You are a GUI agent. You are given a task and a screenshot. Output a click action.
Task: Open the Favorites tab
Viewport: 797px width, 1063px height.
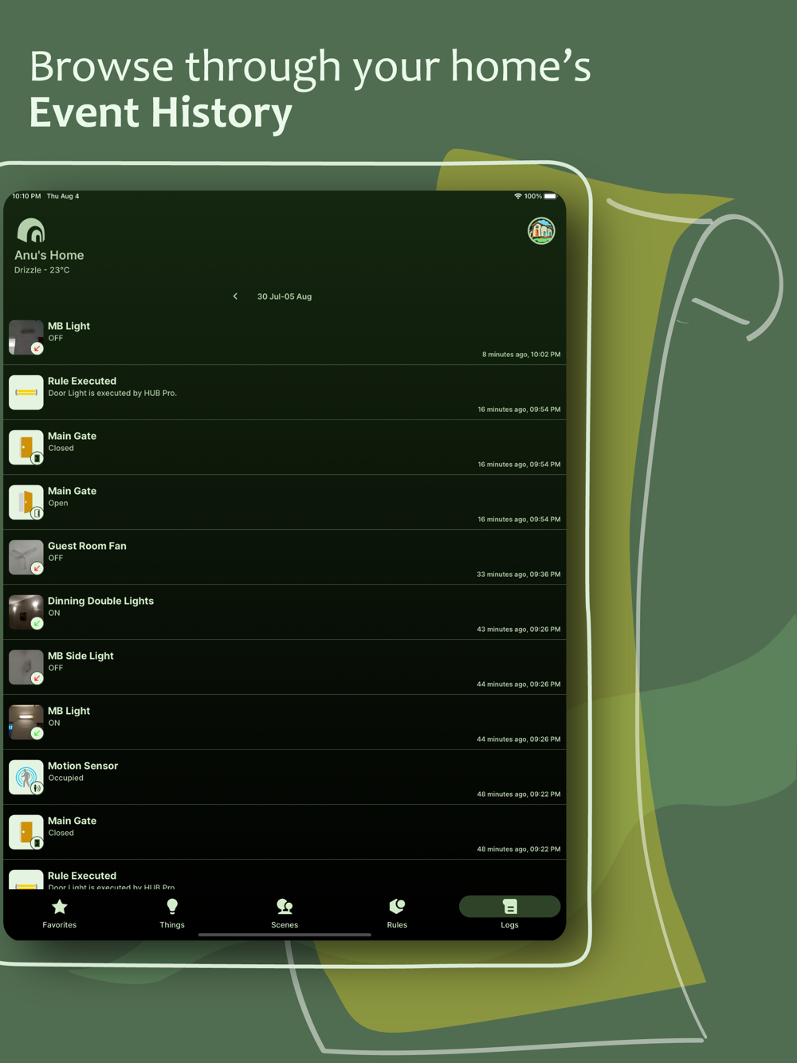[60, 913]
